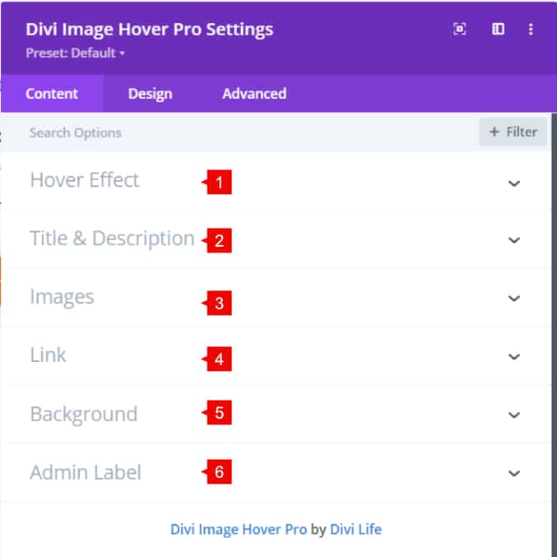This screenshot has height=557, width=557.
Task: Open the Divi Image Hover Pro link
Action: tap(239, 529)
